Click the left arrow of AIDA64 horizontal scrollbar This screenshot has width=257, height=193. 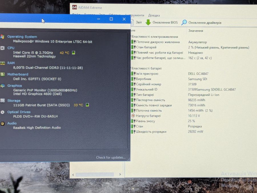coord(73,175)
